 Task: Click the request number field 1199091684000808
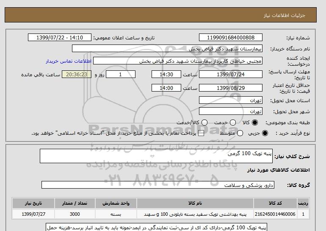[231, 37]
